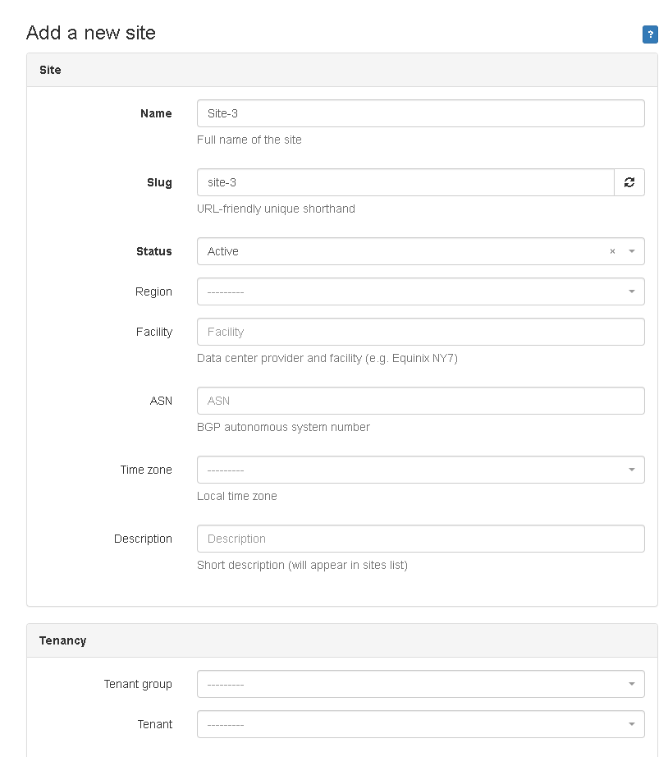Select the ASN input box
The width and height of the screenshot is (668, 757).
click(420, 401)
